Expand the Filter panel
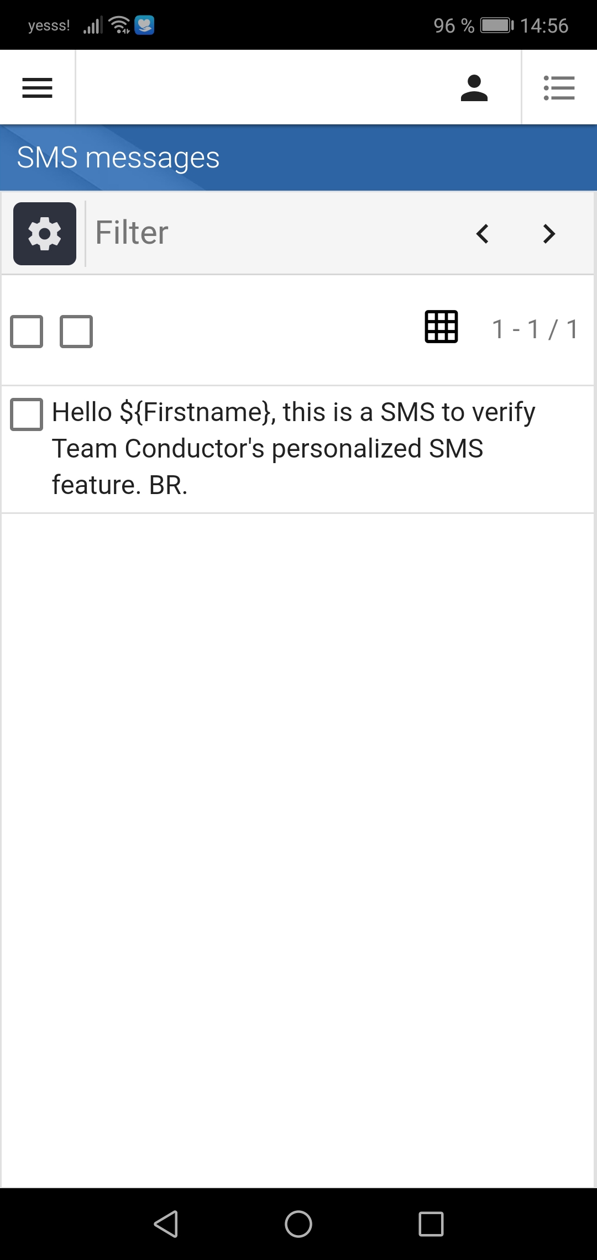 (131, 233)
